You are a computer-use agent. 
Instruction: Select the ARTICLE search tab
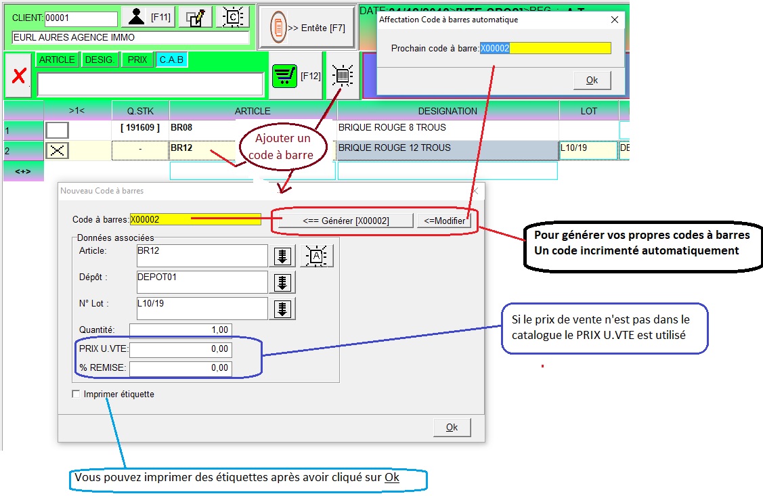[x=57, y=60]
